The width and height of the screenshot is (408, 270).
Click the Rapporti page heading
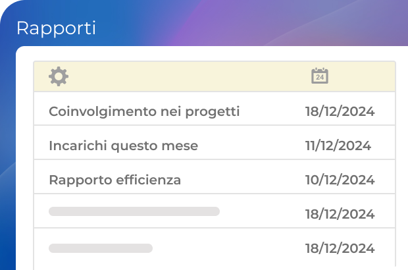click(56, 28)
